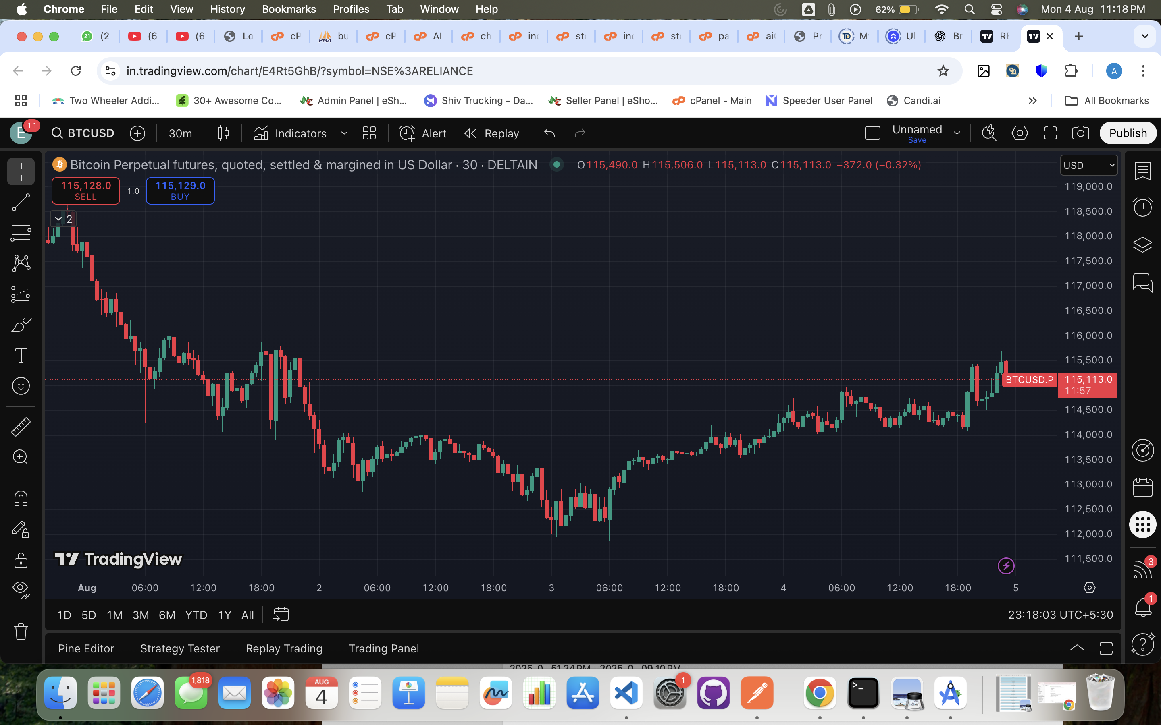This screenshot has width=1161, height=725.
Task: Expand the Indicators favorites chevron
Action: 344,133
